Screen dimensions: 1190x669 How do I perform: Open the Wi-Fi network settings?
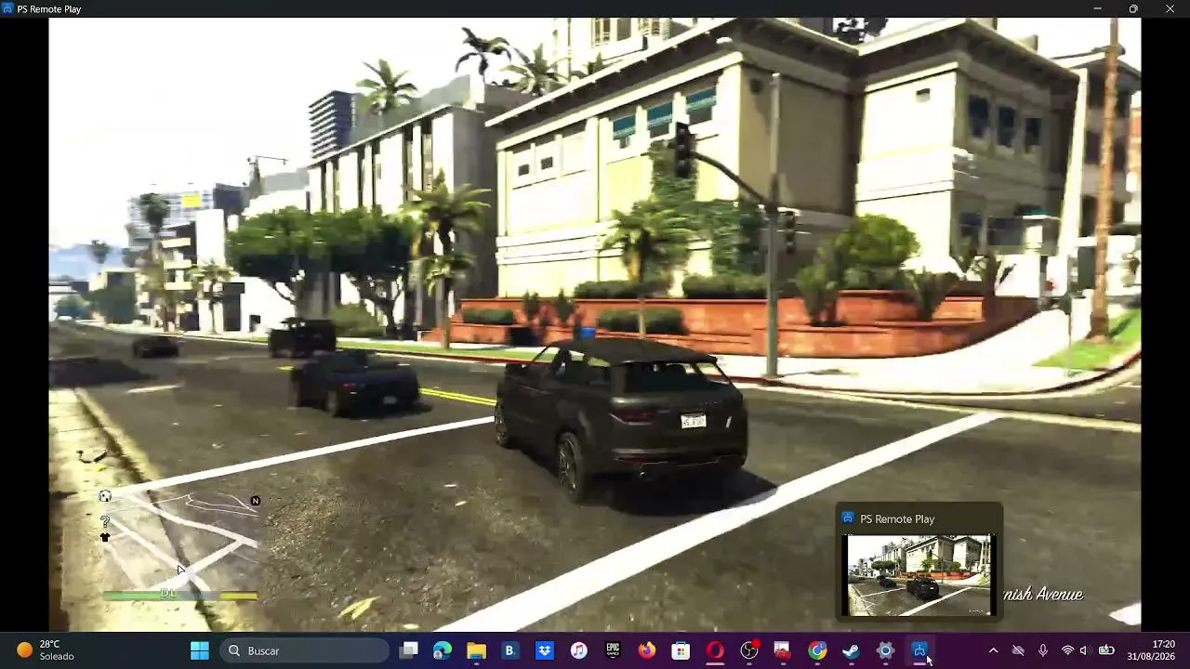tap(1067, 650)
